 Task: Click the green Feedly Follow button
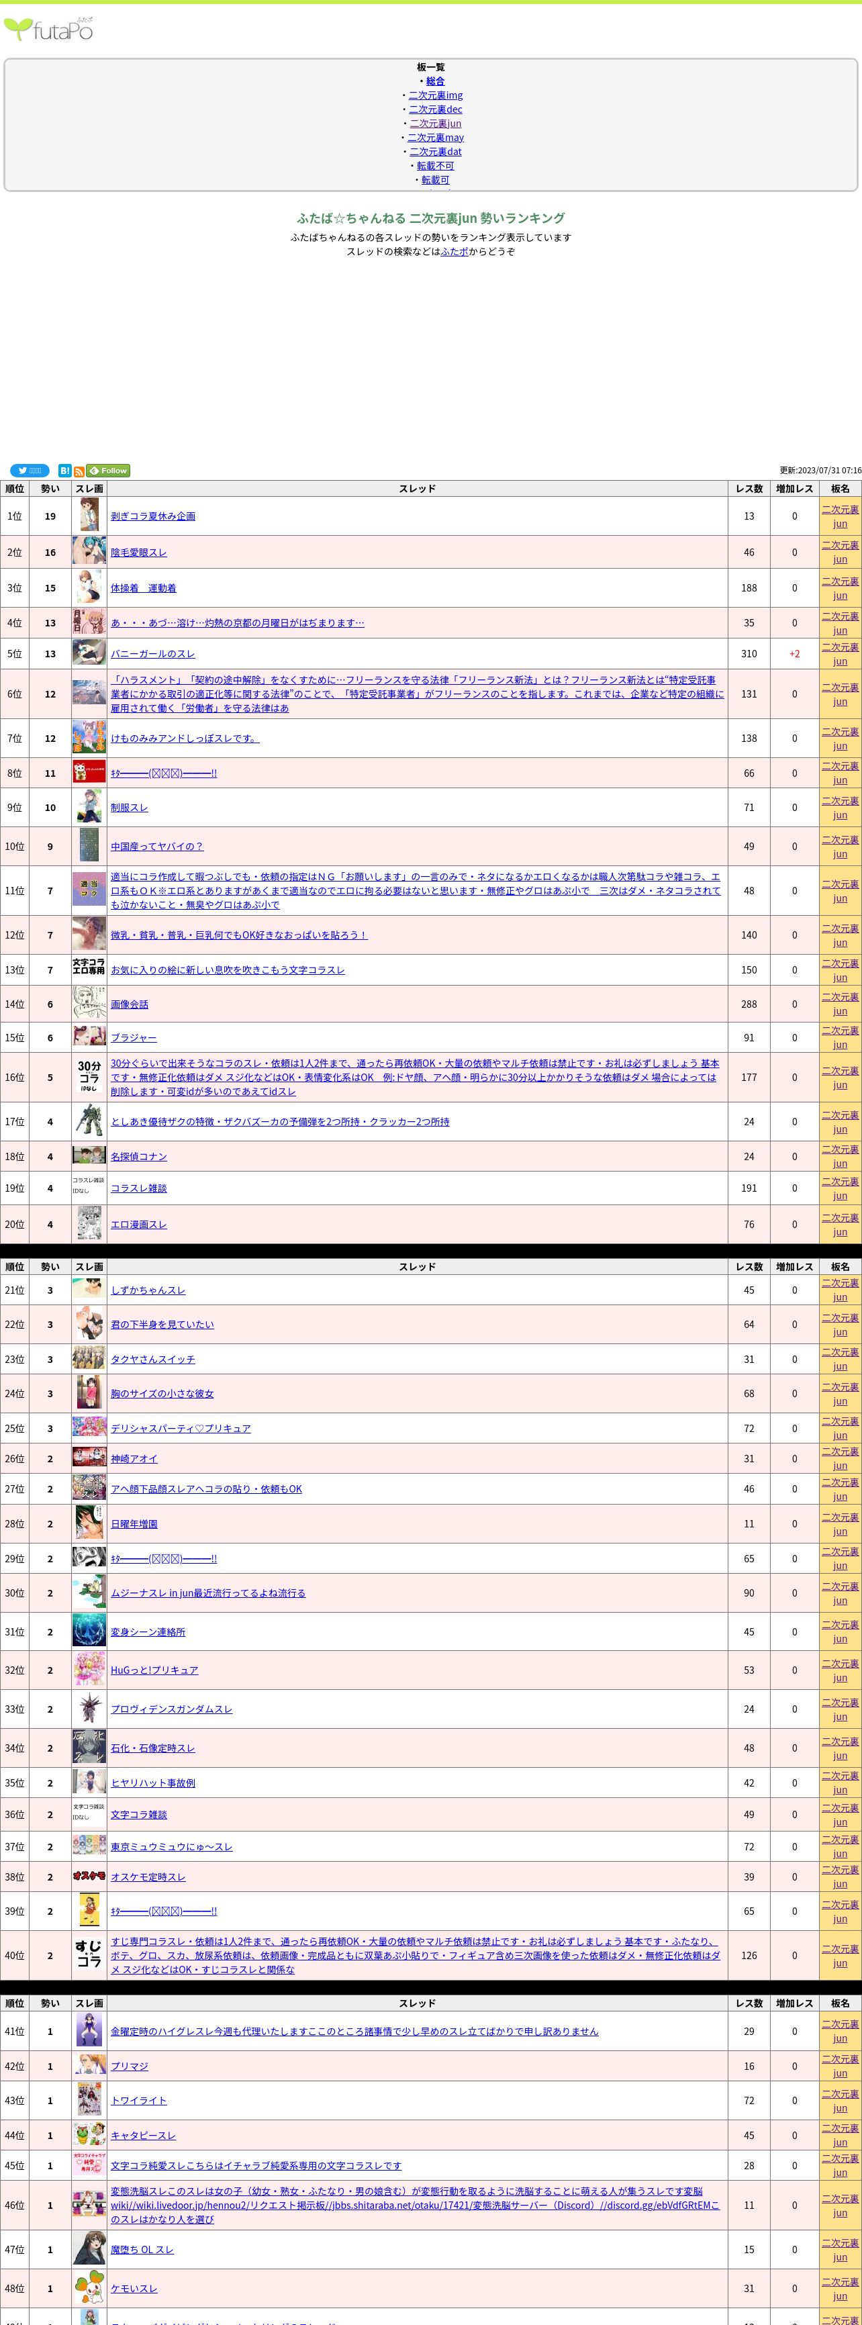[108, 470]
